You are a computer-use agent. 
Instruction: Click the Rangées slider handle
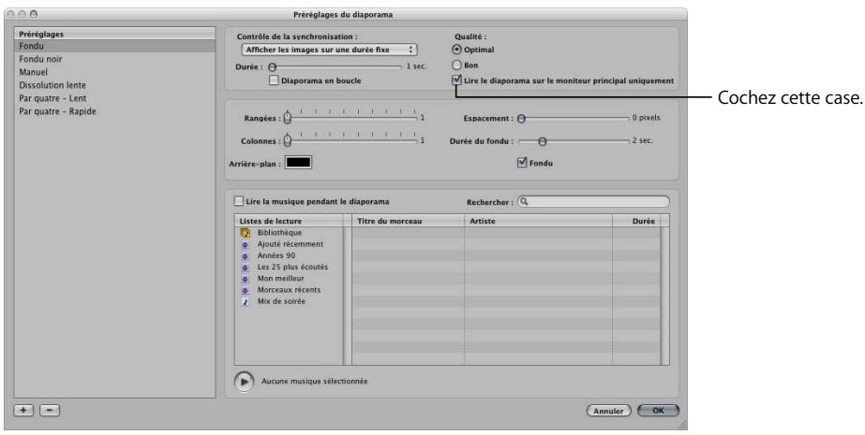click(x=288, y=118)
